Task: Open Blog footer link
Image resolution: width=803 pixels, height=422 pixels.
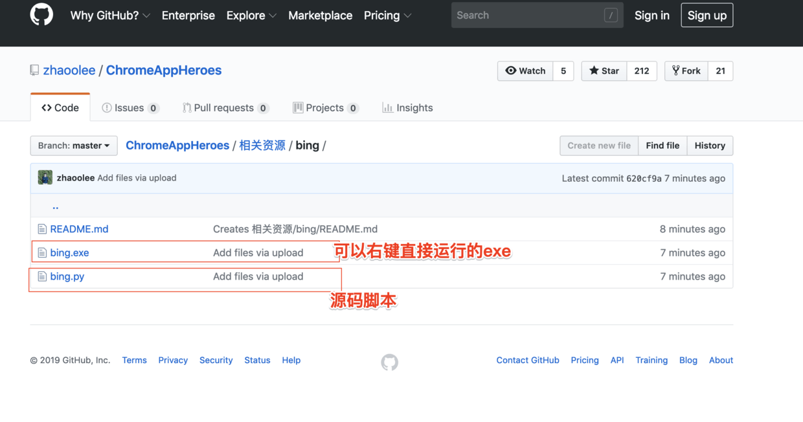Action: [x=688, y=360]
